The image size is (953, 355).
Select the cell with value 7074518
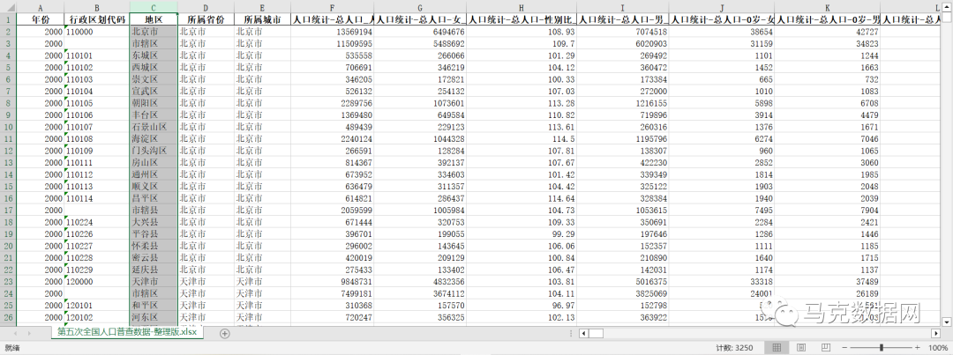pos(622,32)
